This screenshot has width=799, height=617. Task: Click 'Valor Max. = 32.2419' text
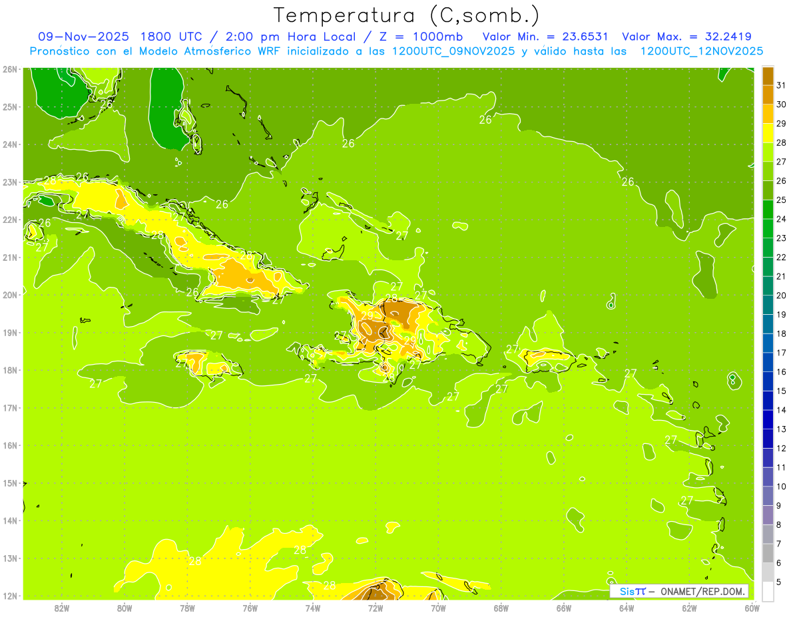[x=686, y=37]
